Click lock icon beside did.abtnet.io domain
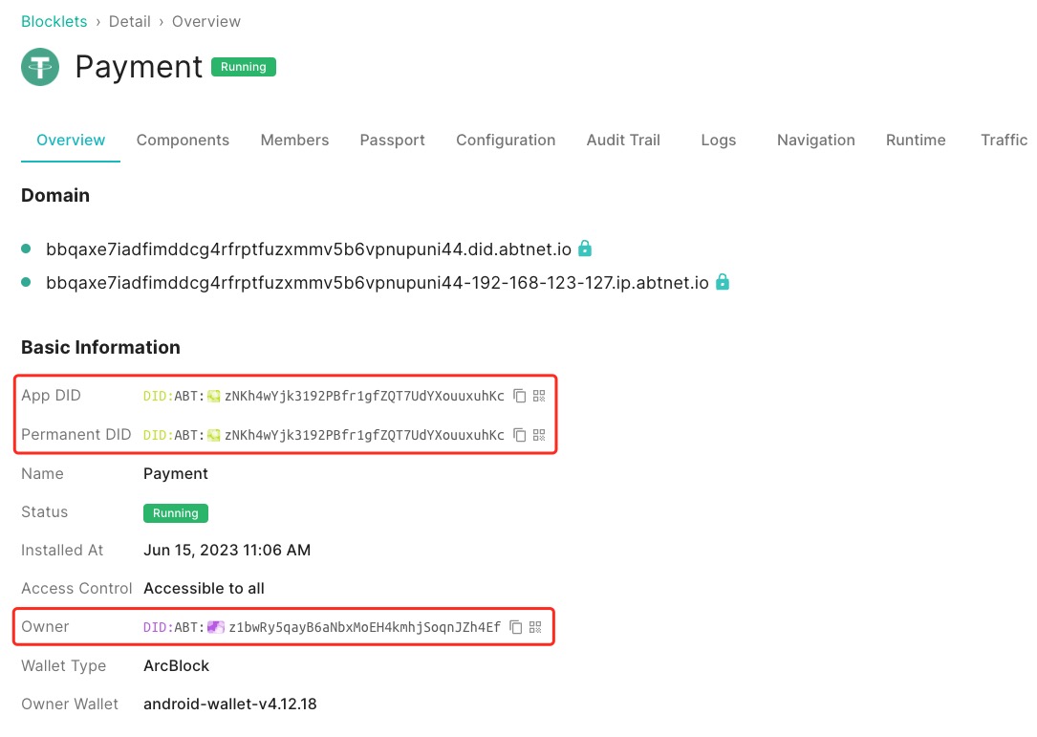Image resolution: width=1037 pixels, height=737 pixels. point(585,249)
